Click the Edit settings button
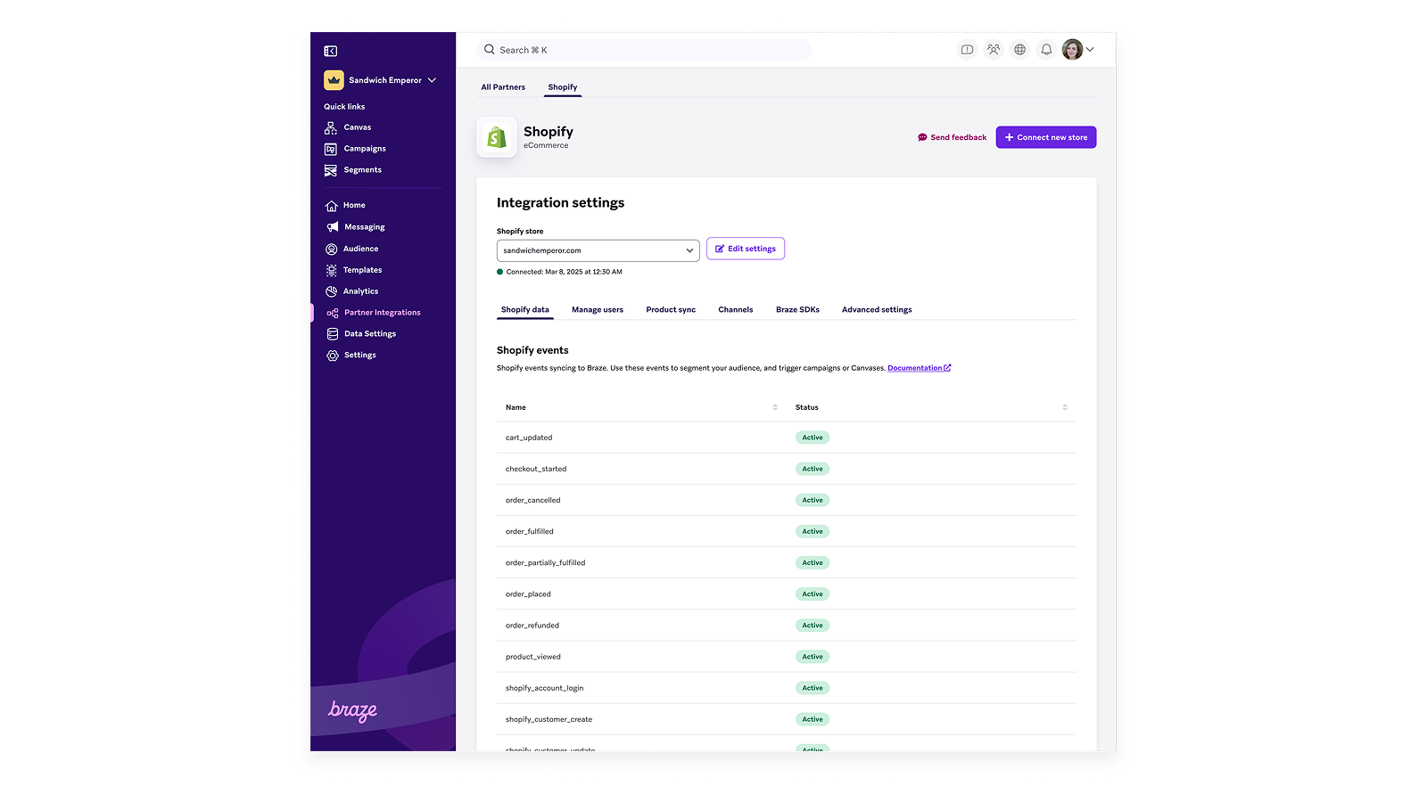Image resolution: width=1427 pixels, height=802 pixels. 746,249
